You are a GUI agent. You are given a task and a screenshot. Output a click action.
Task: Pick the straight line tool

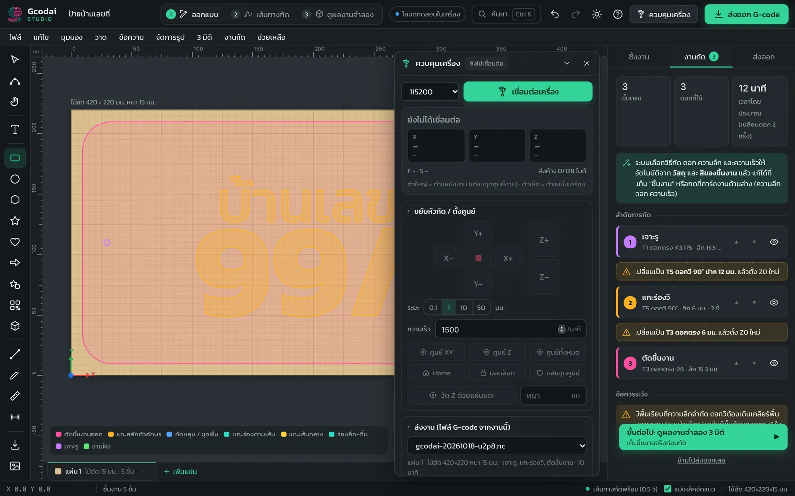pyautogui.click(x=15, y=354)
